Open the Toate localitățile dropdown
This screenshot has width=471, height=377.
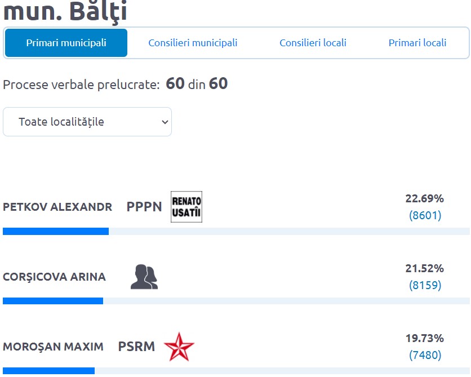87,122
